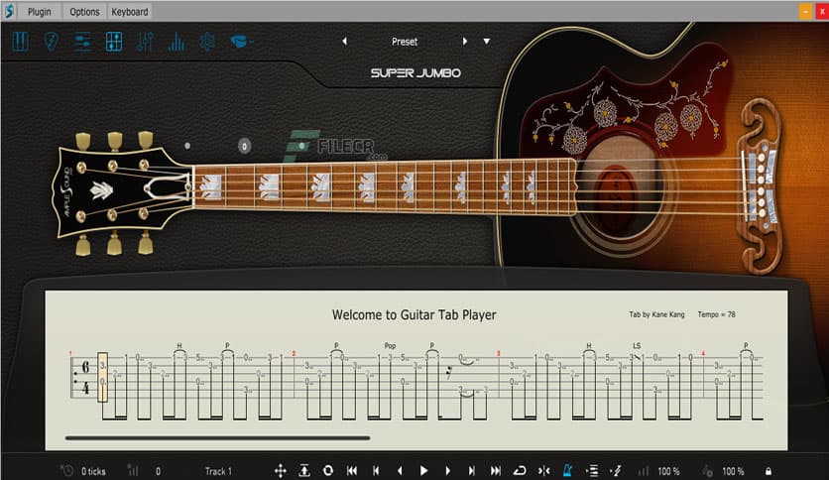Viewport: 829px width, 480px height.
Task: Adjust the first 100 % value
Action: tap(668, 471)
